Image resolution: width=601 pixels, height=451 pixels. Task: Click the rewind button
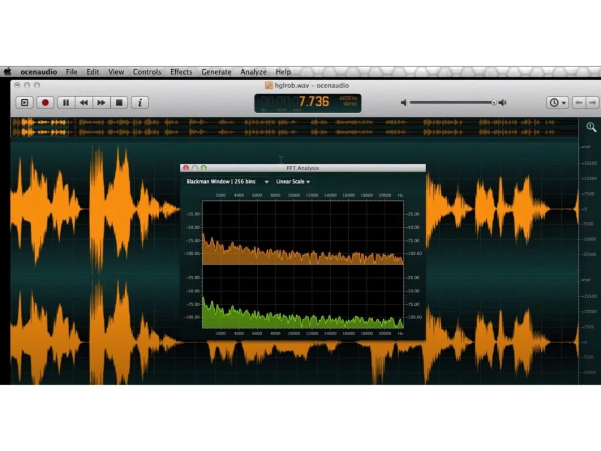click(x=84, y=103)
